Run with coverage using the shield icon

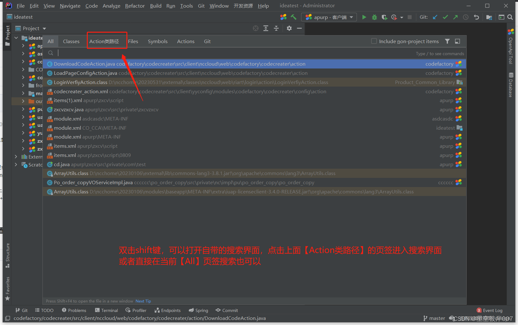click(384, 17)
